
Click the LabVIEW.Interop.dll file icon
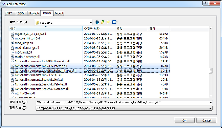(13, 66)
